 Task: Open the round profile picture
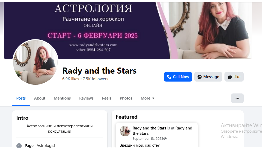click(x=35, y=62)
